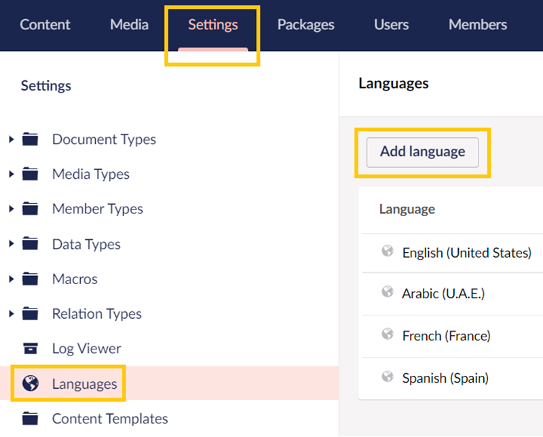The height and width of the screenshot is (437, 543).
Task: Select the Languages globe icon
Action: click(x=31, y=383)
